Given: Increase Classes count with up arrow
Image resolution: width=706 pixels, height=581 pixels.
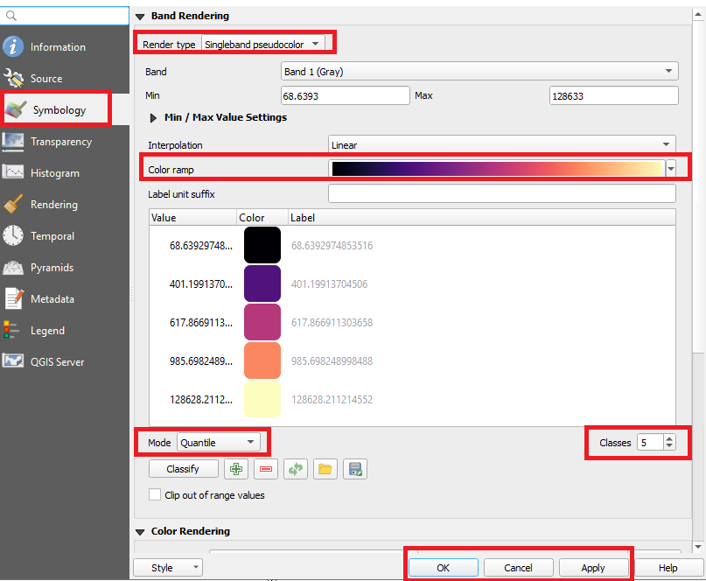Looking at the screenshot, I should point(669,438).
